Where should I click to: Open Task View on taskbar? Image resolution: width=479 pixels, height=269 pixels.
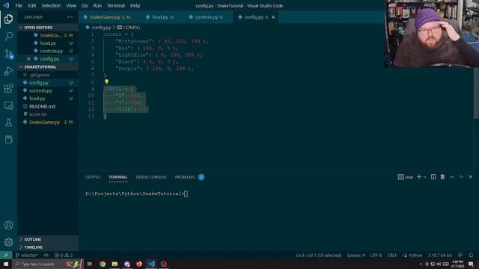click(x=90, y=264)
